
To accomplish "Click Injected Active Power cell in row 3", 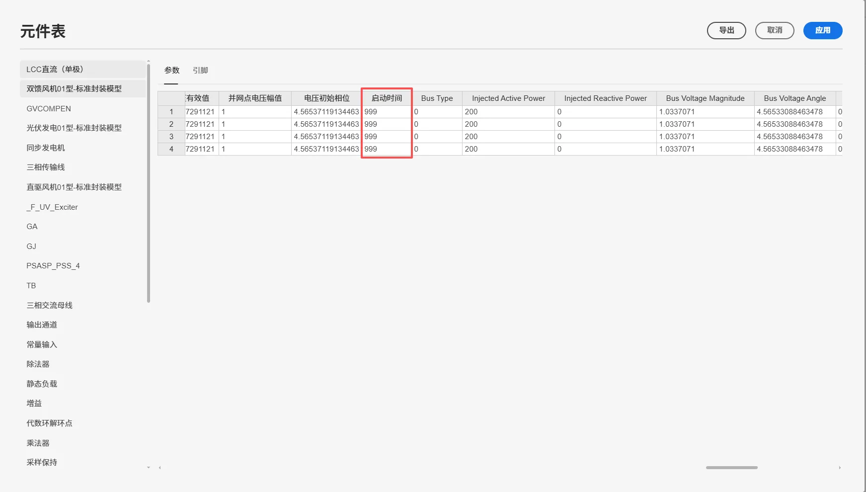I will click(x=508, y=137).
